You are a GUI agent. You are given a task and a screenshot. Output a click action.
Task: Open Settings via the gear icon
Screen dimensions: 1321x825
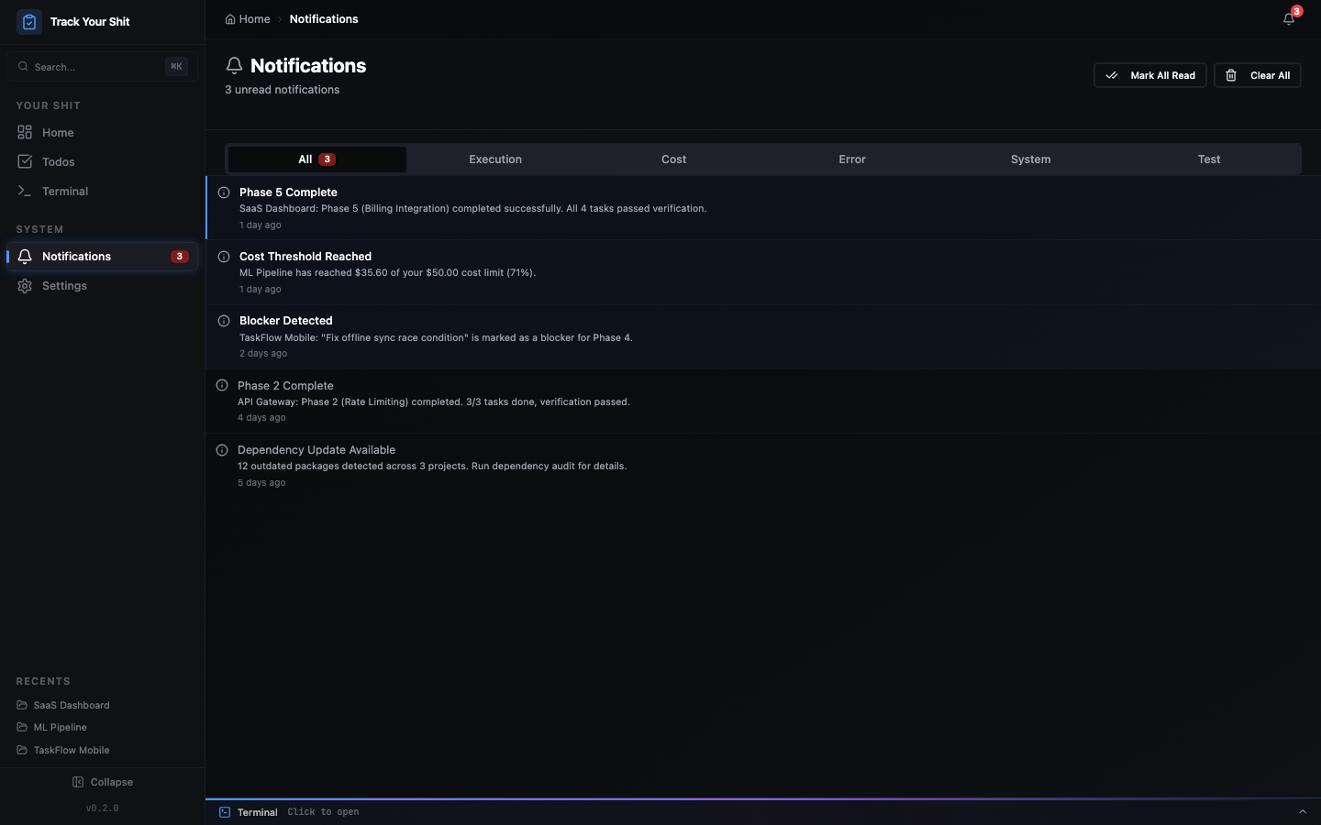[23, 285]
